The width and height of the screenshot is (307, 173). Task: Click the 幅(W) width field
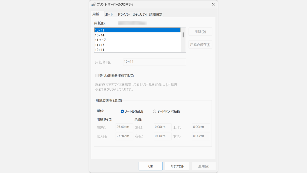click(124, 127)
